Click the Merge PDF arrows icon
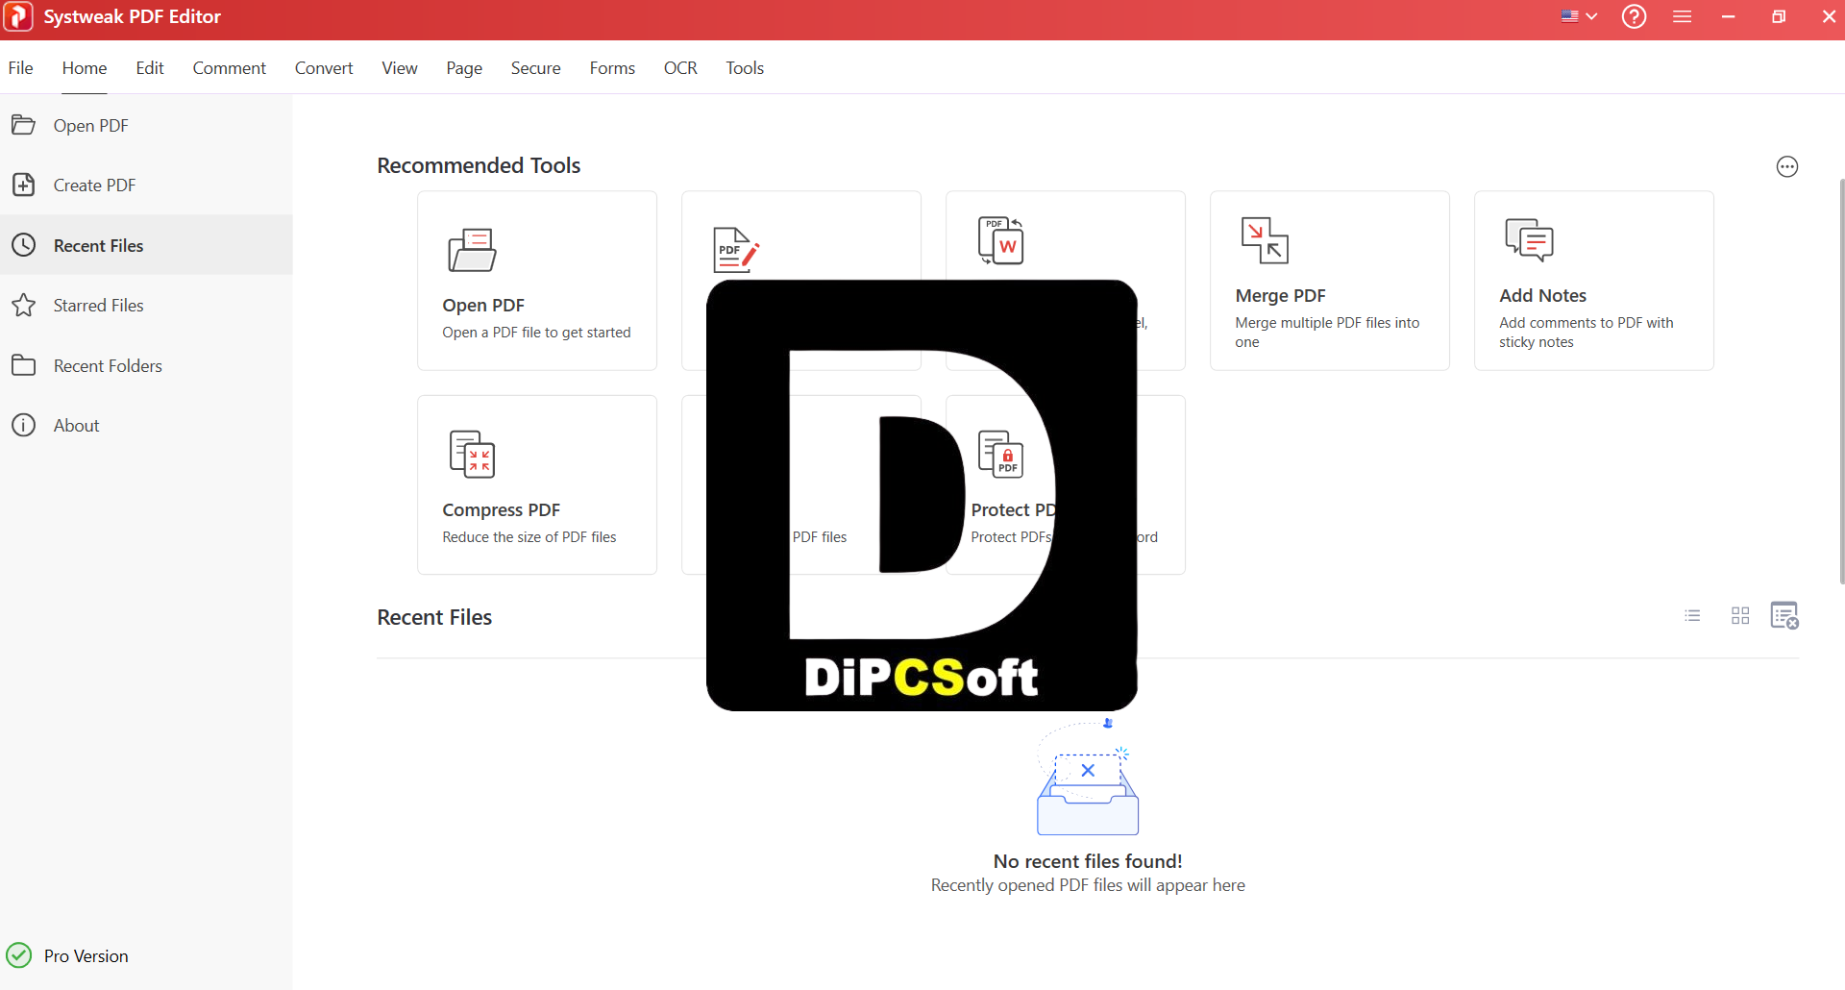1845x990 pixels. [x=1265, y=240]
